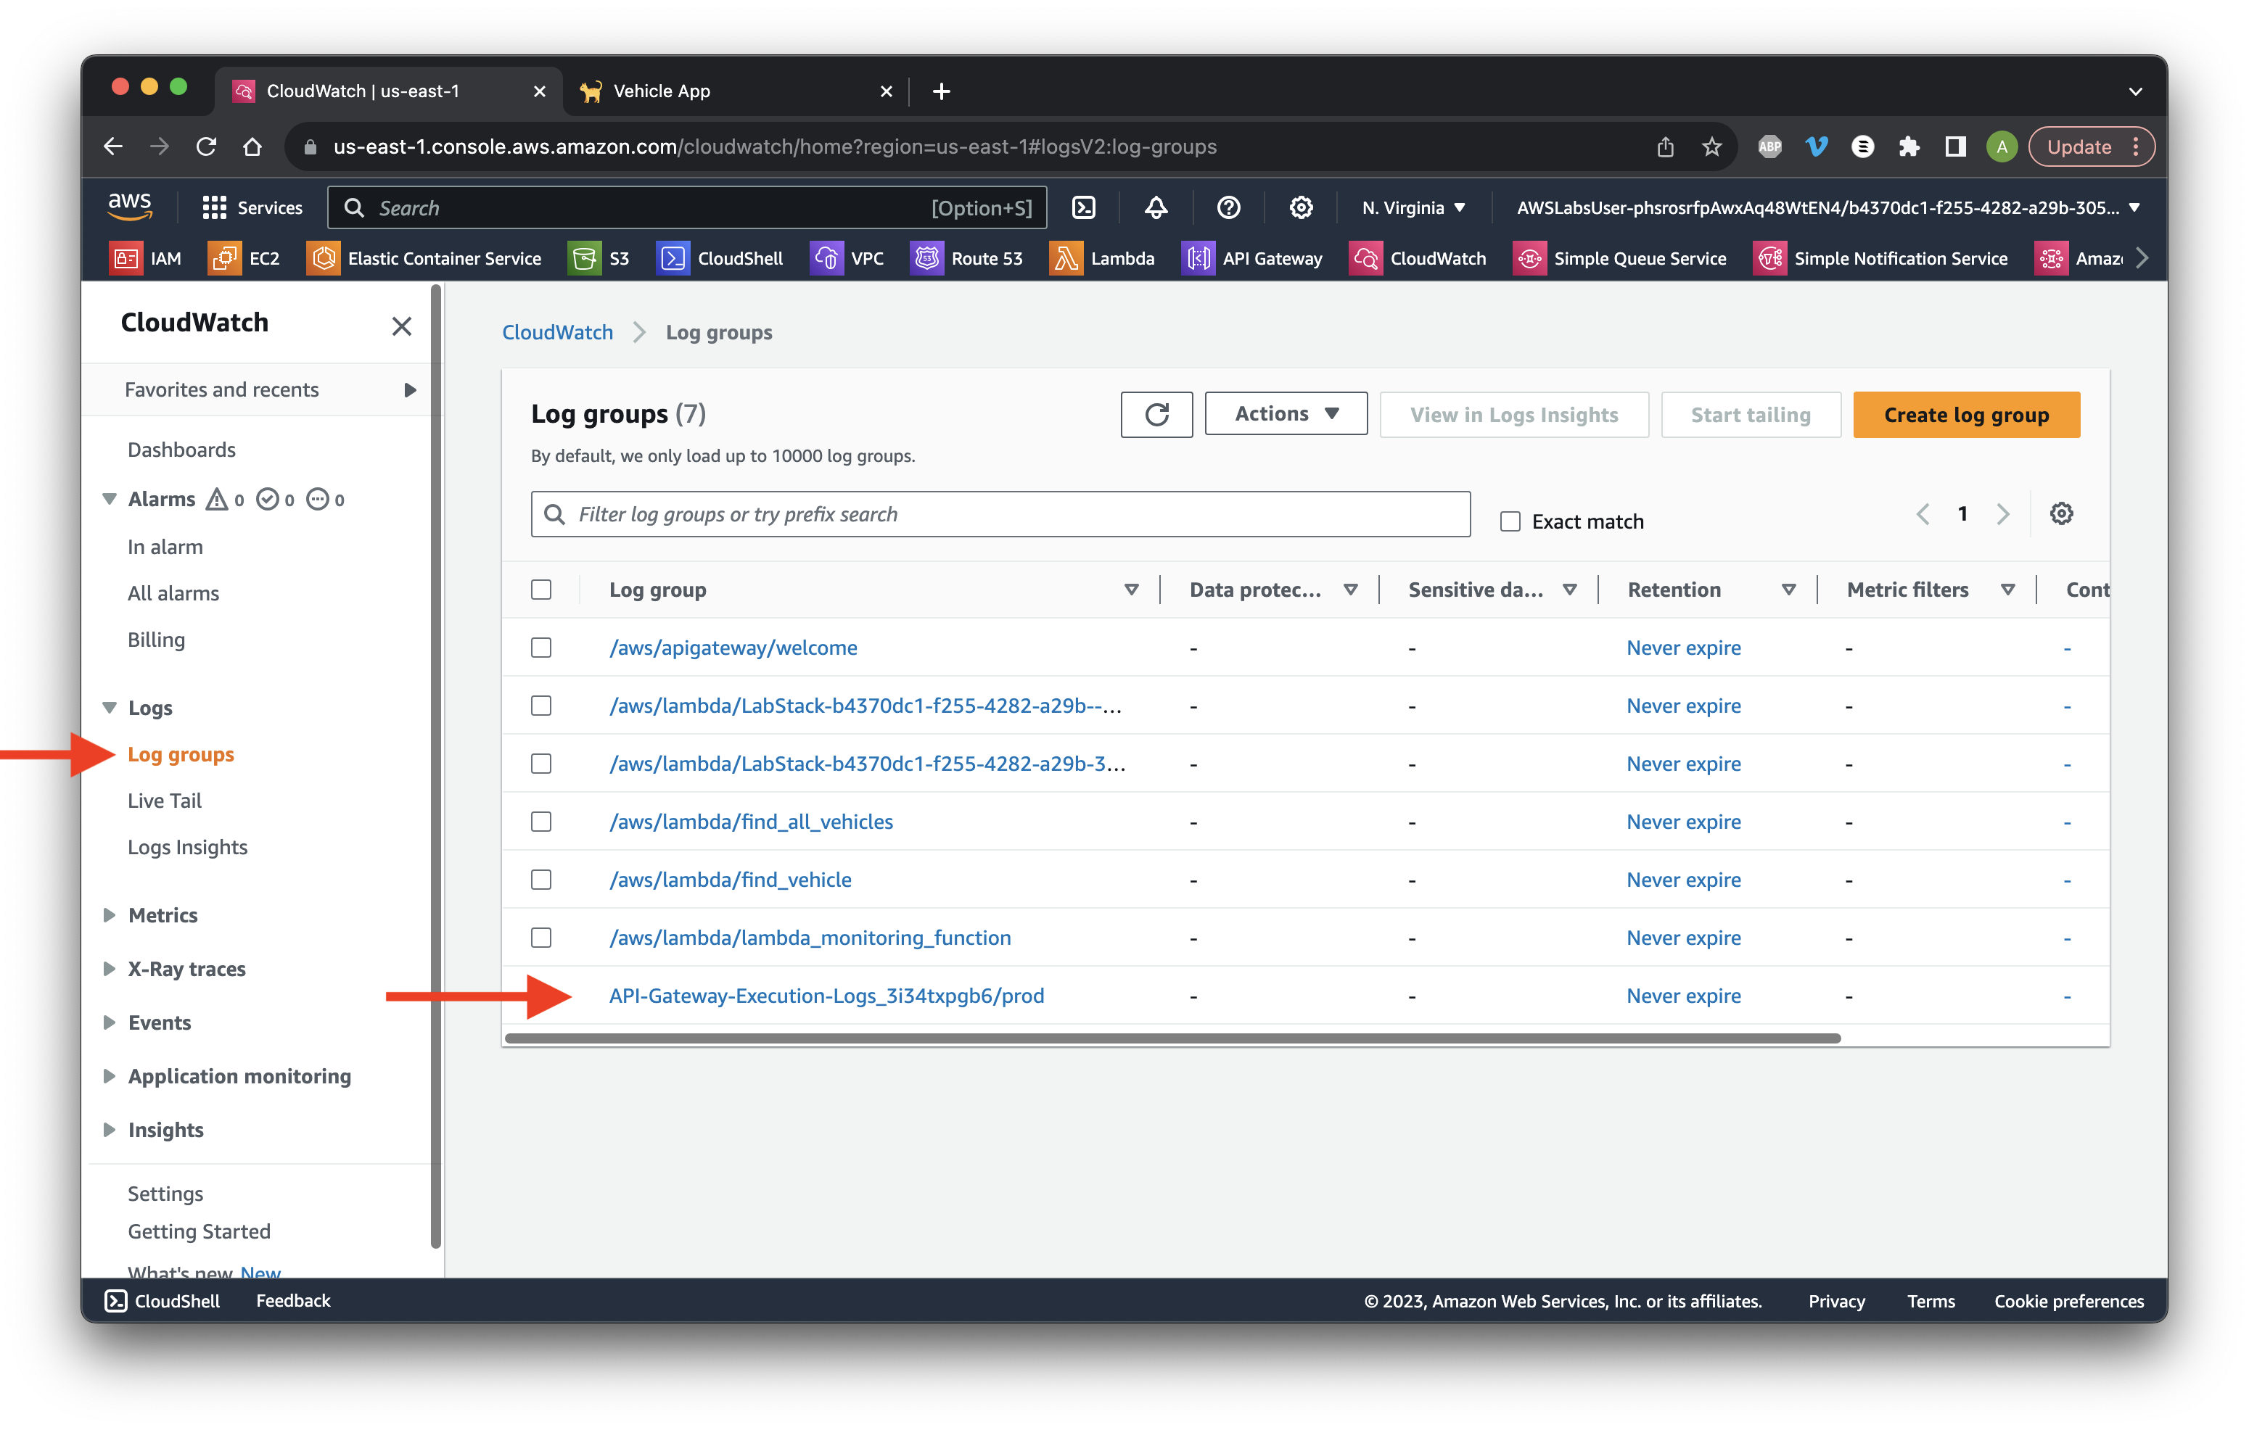Open Cookie preferences in the footer
Image resolution: width=2249 pixels, height=1430 pixels.
pyautogui.click(x=2069, y=1300)
